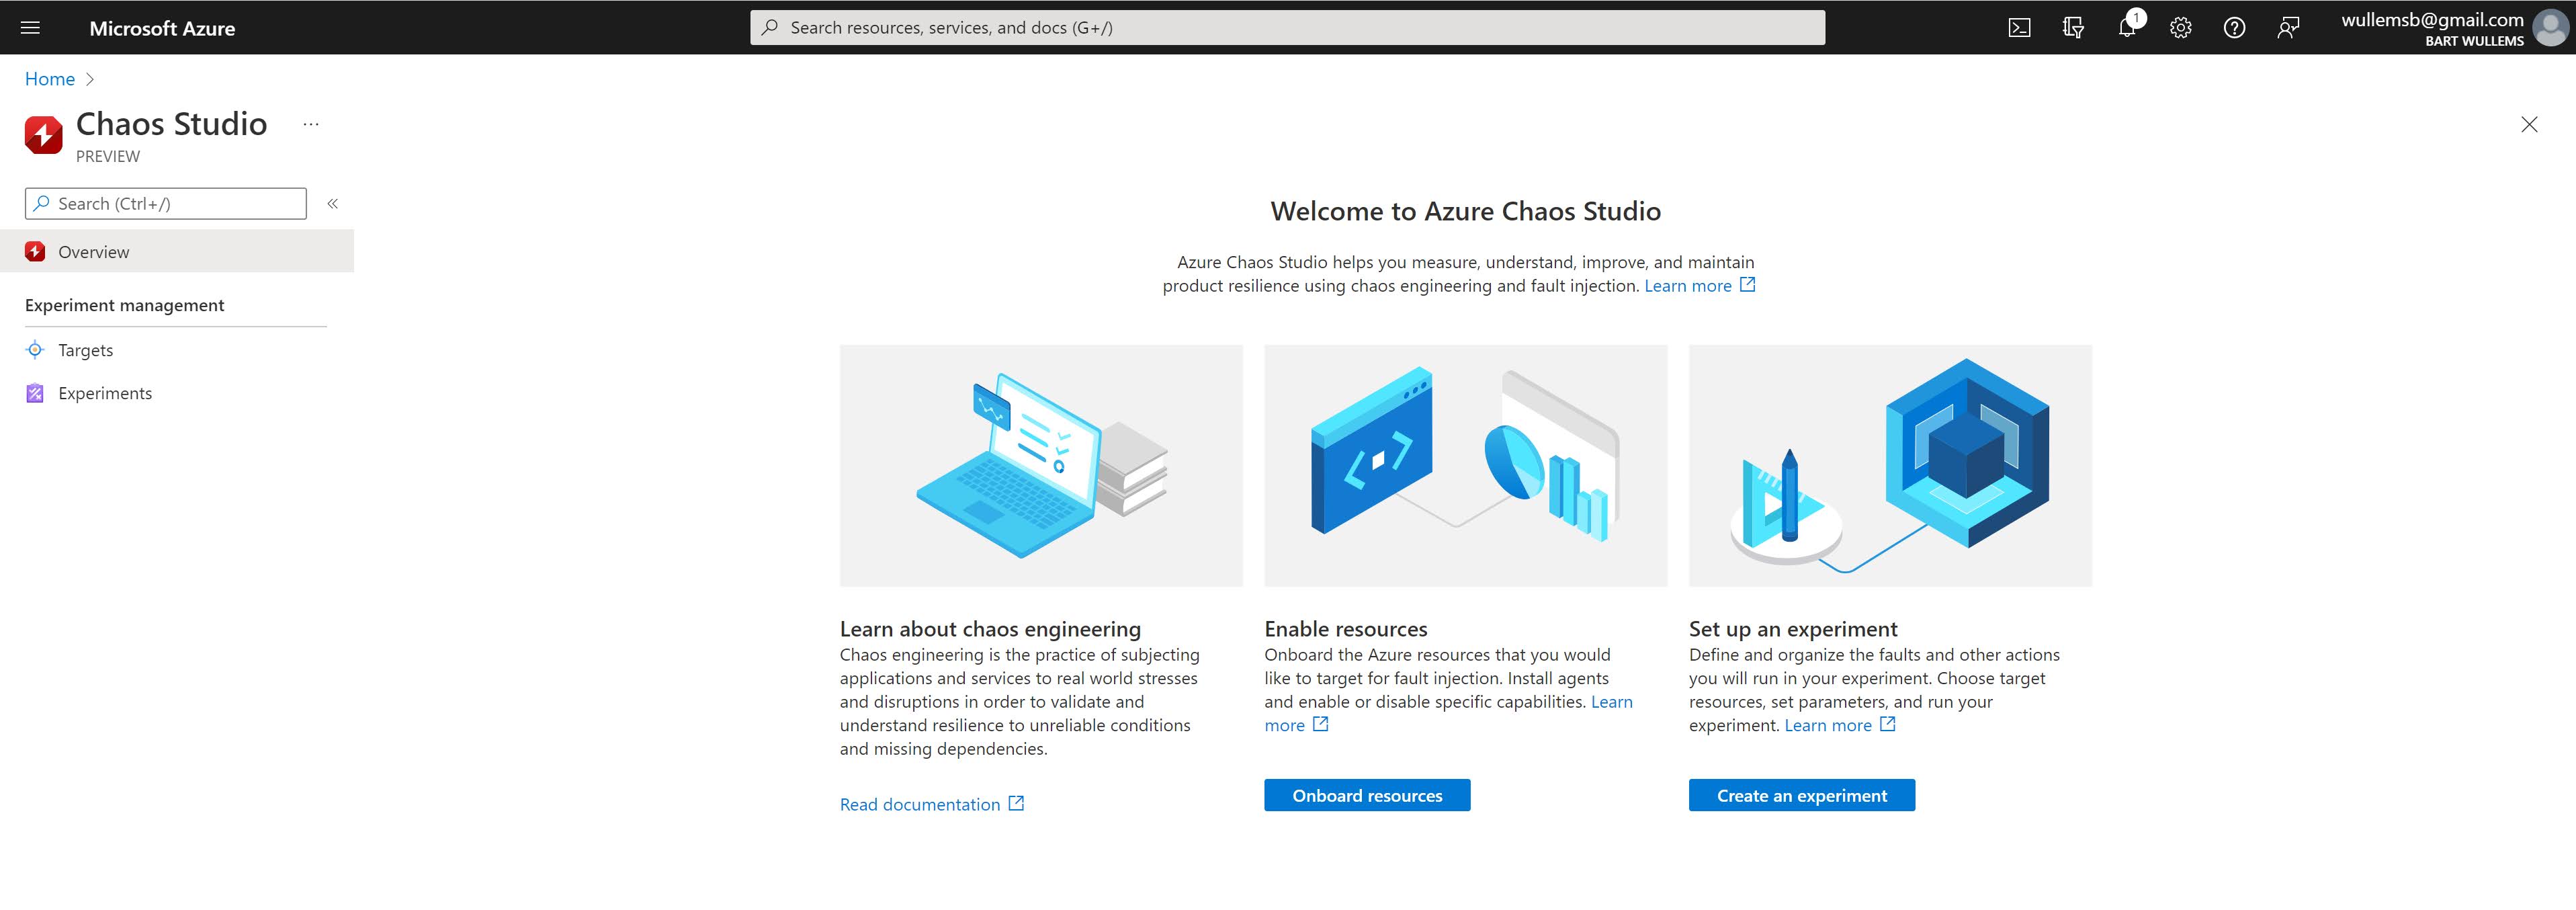Focus the global search resources box
The image size is (2576, 910).
(x=1287, y=28)
